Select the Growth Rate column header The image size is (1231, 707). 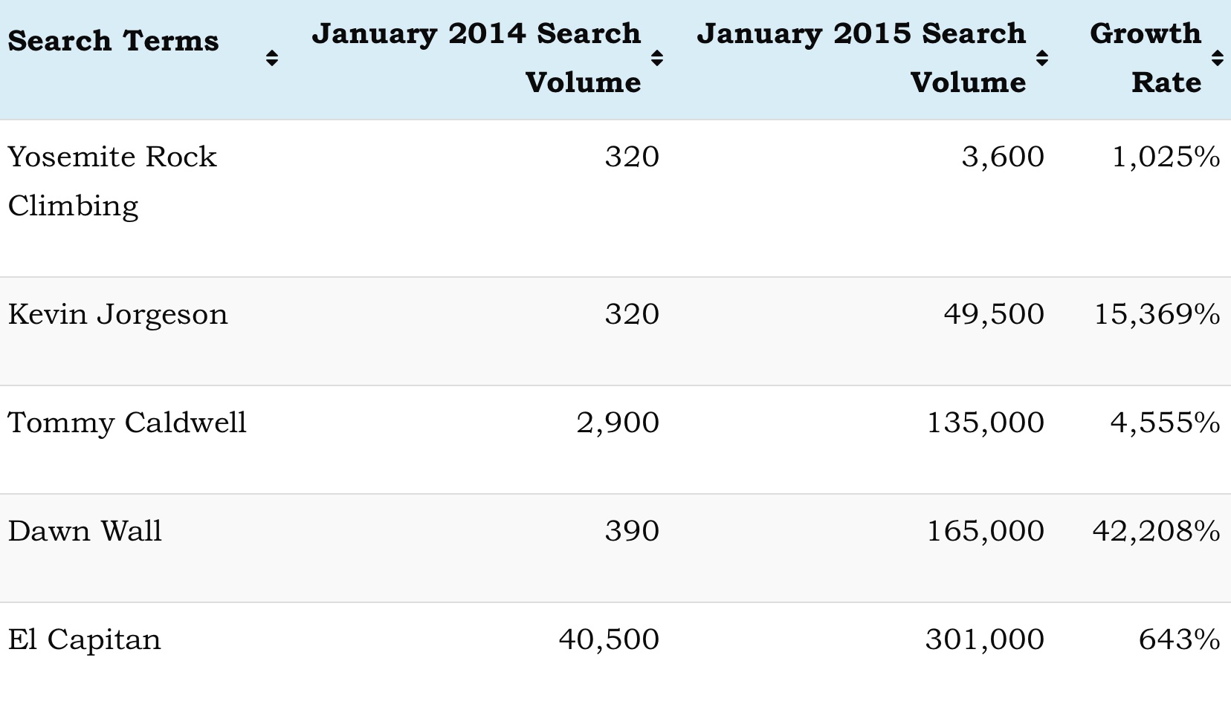pos(1146,58)
